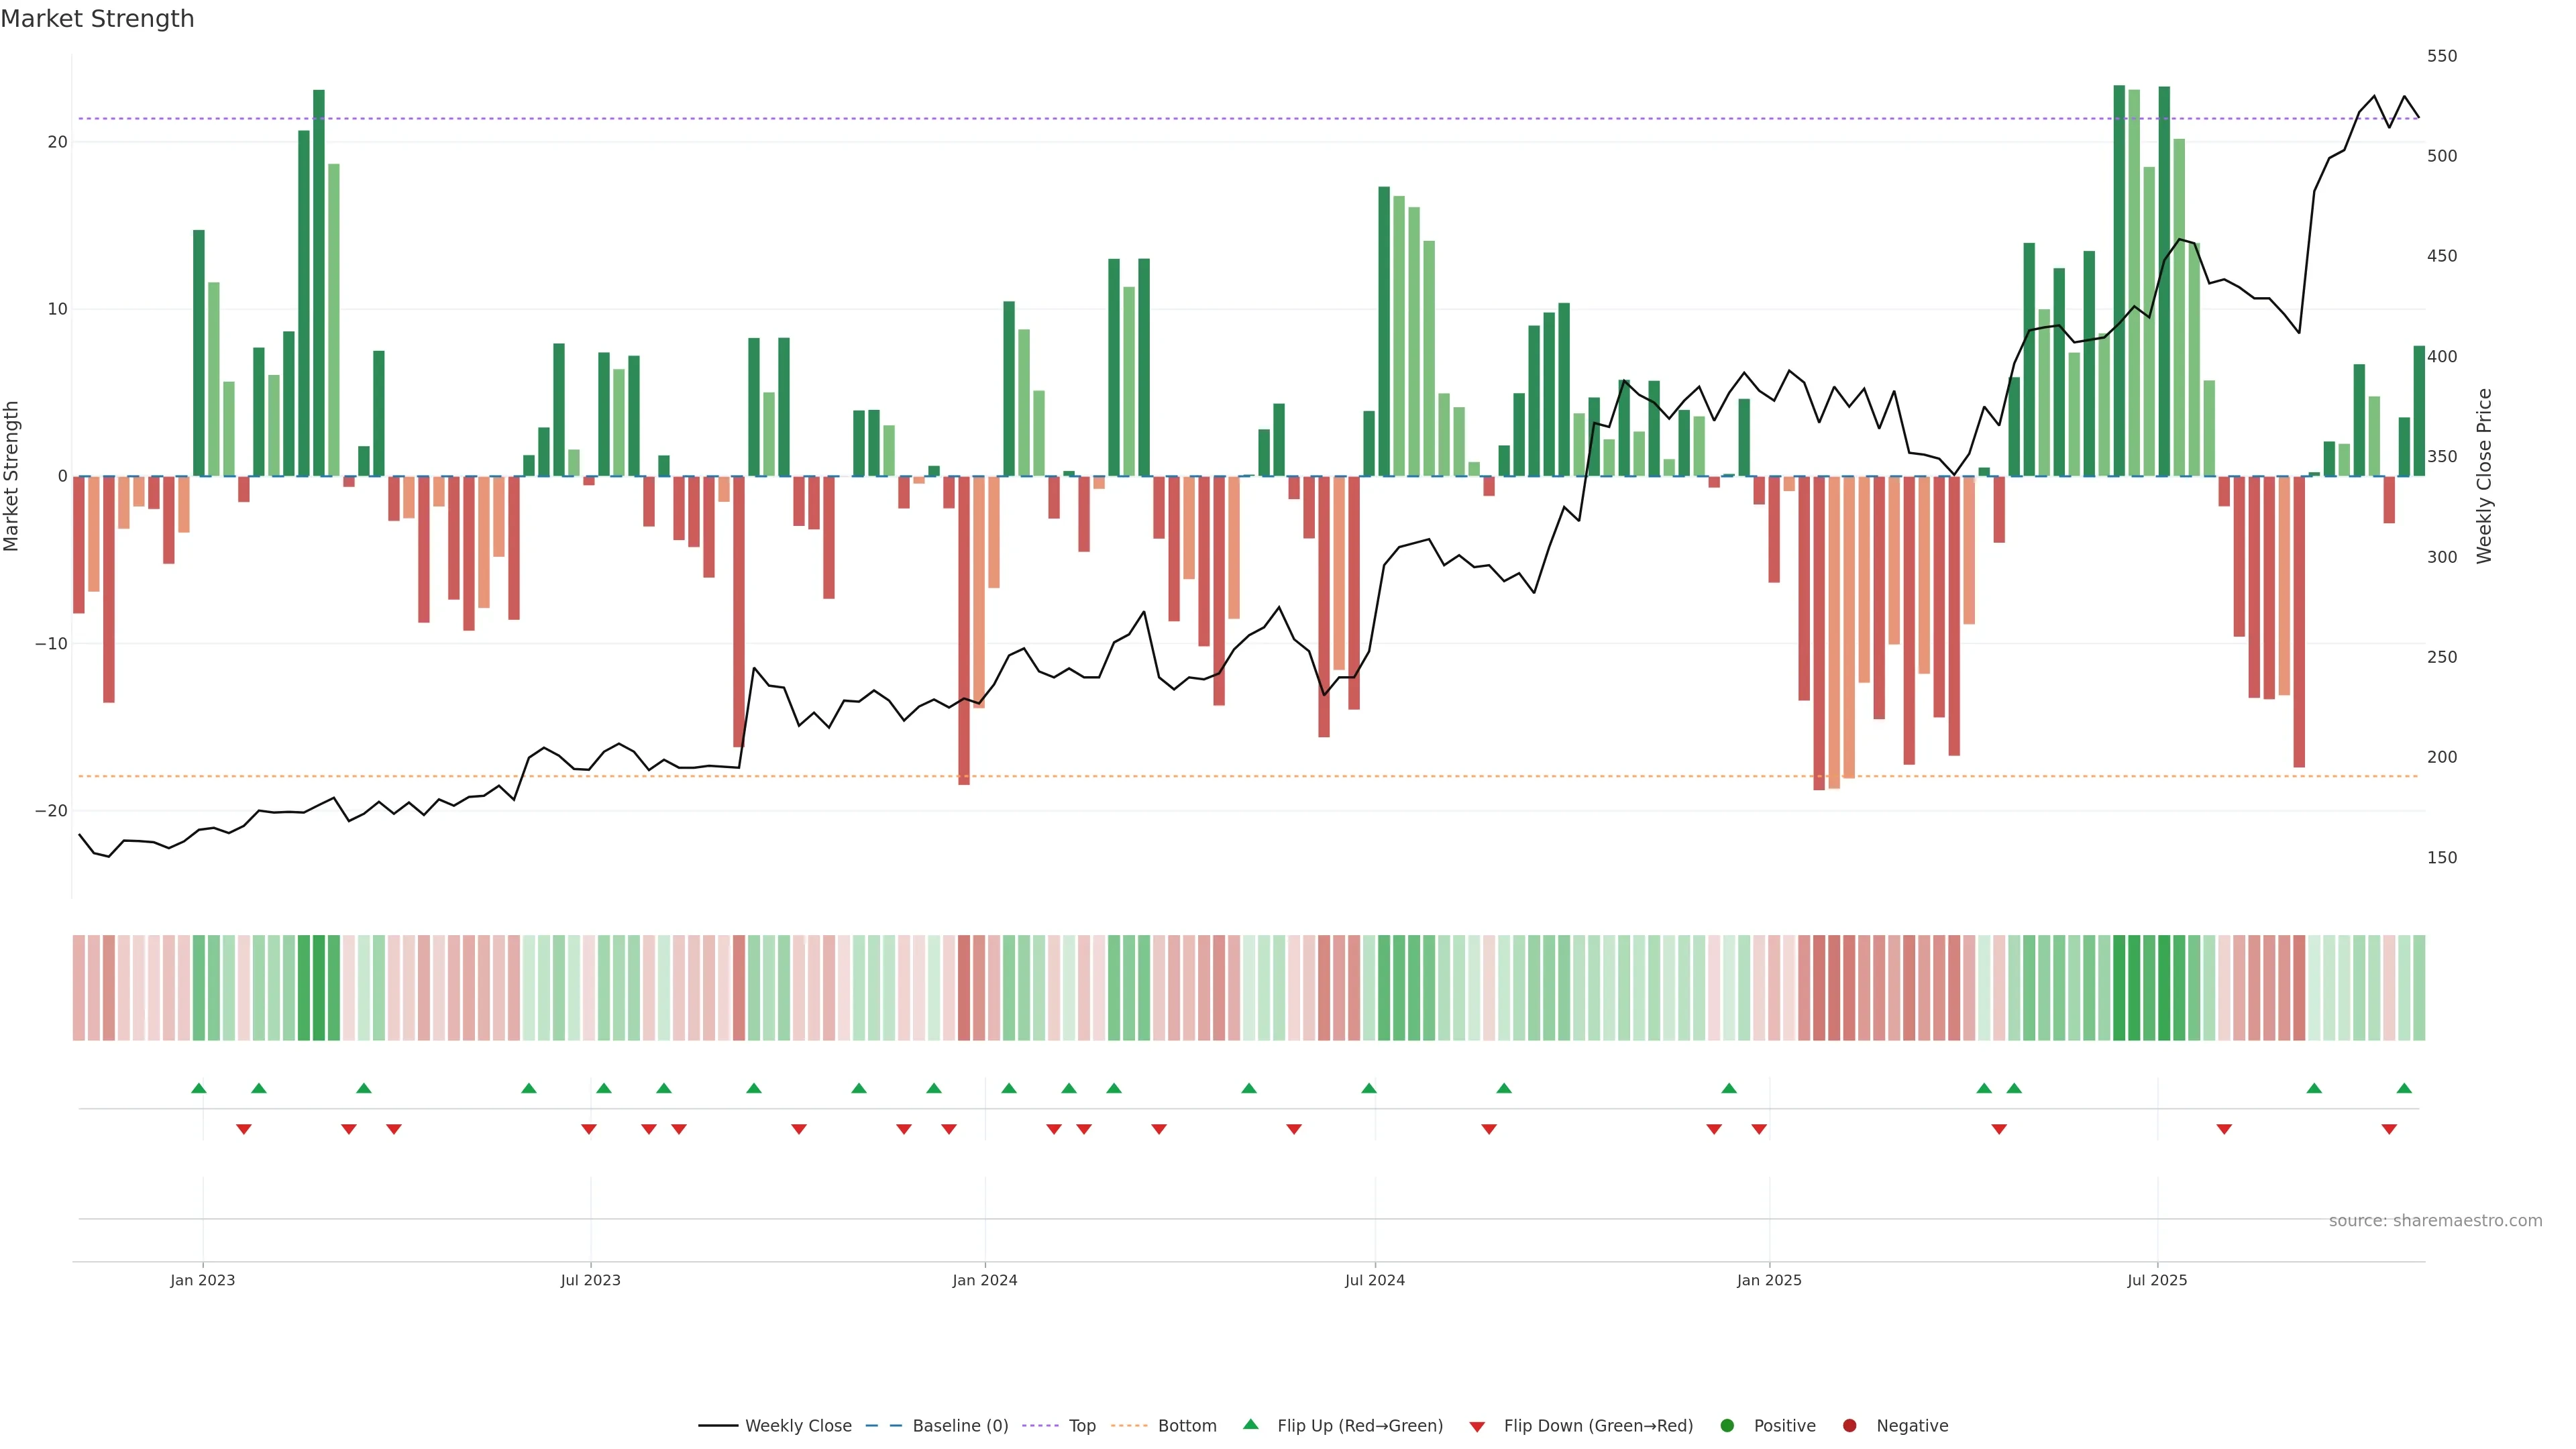
Task: Click the Positive green circle legend icon
Action: (1727, 1425)
